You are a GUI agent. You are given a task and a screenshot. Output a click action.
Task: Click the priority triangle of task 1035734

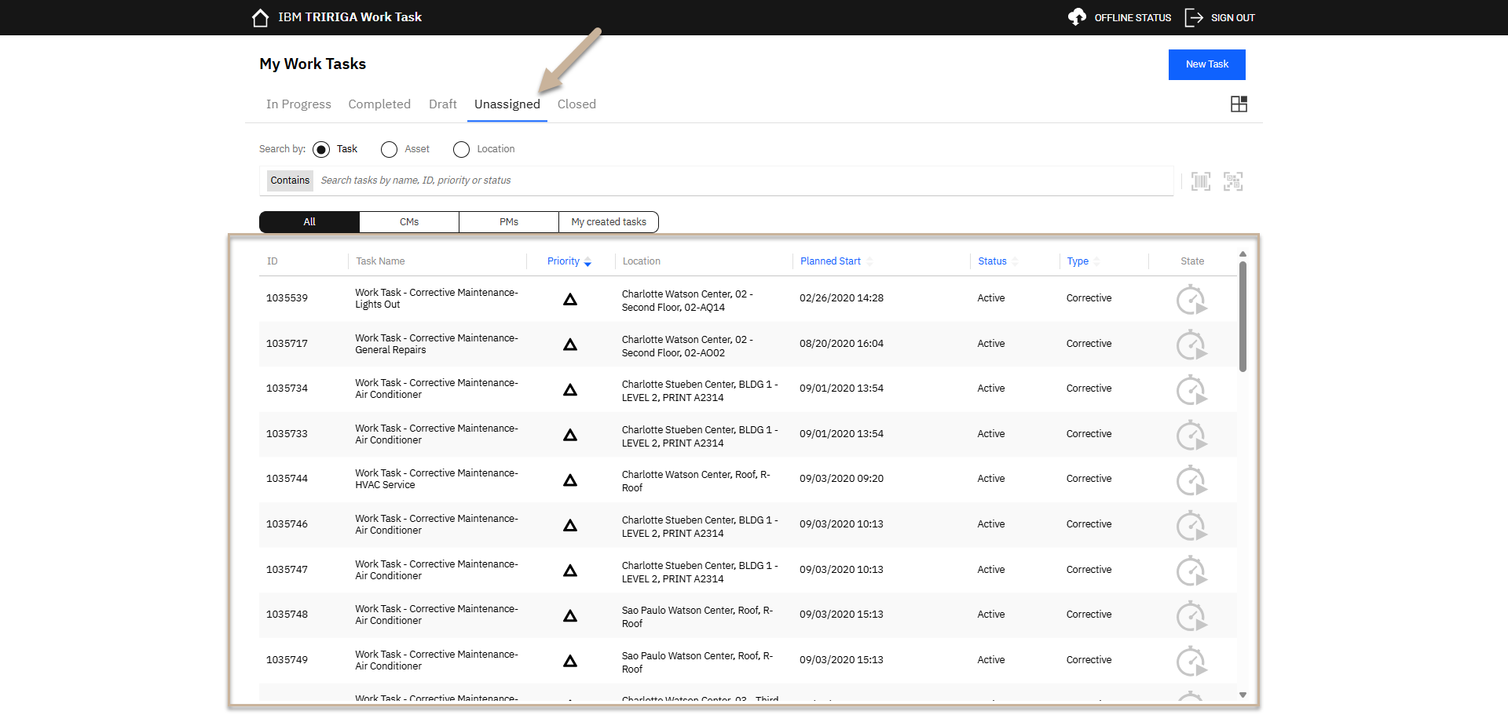coord(570,389)
